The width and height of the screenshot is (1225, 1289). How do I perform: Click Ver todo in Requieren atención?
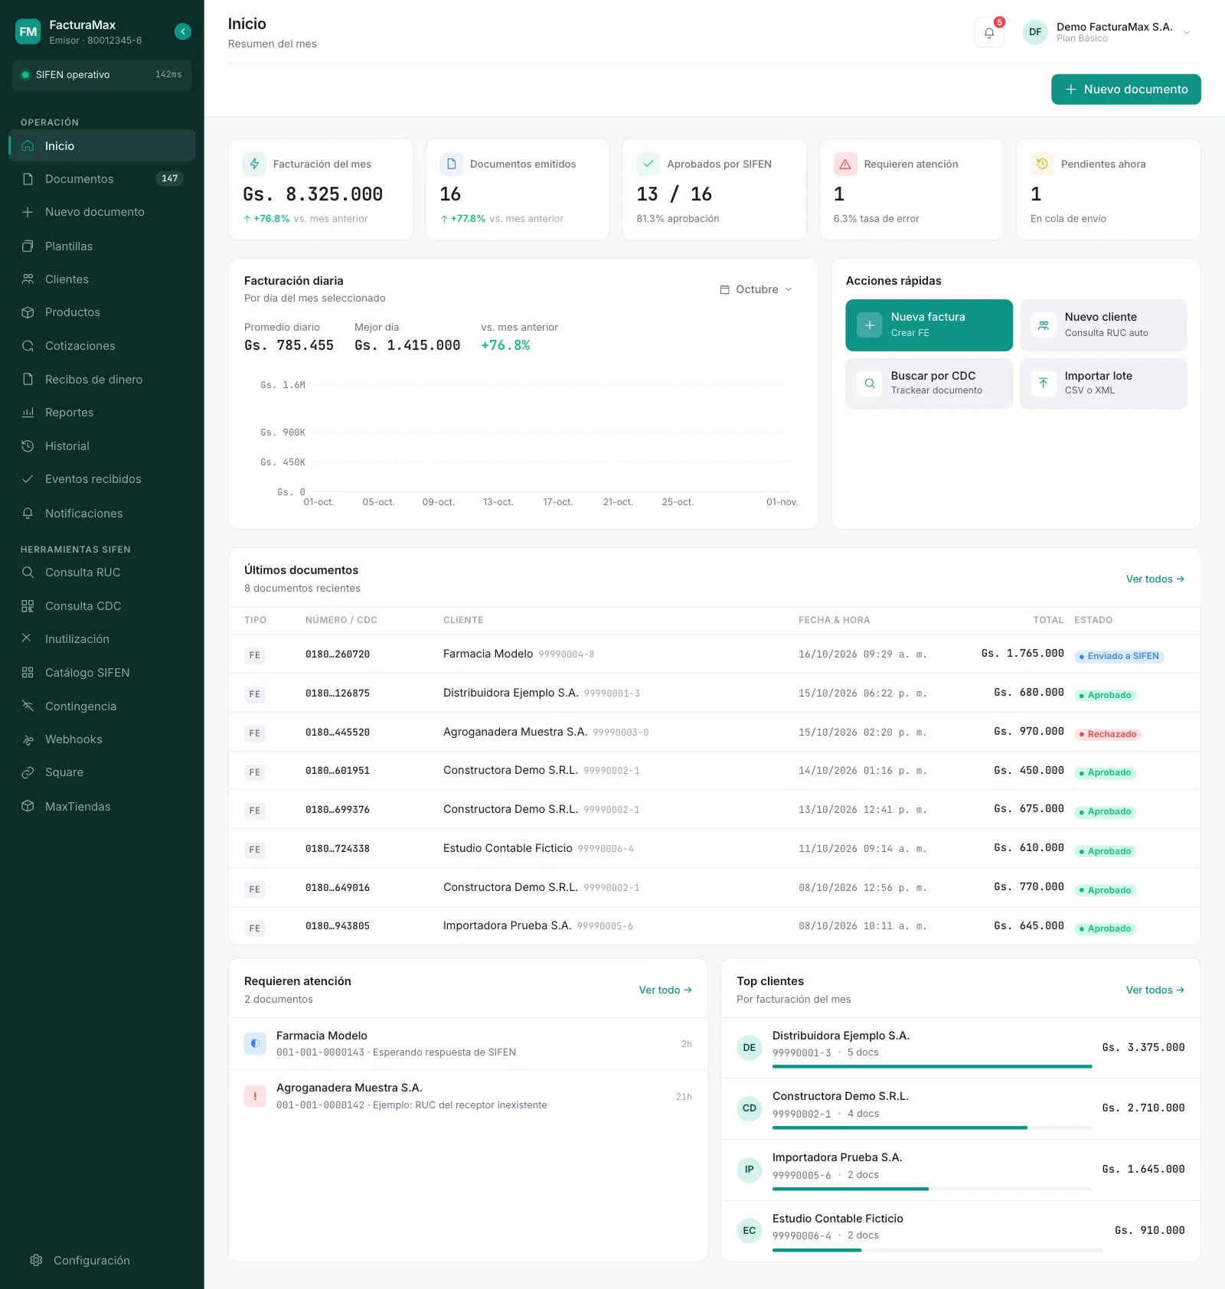coord(665,990)
